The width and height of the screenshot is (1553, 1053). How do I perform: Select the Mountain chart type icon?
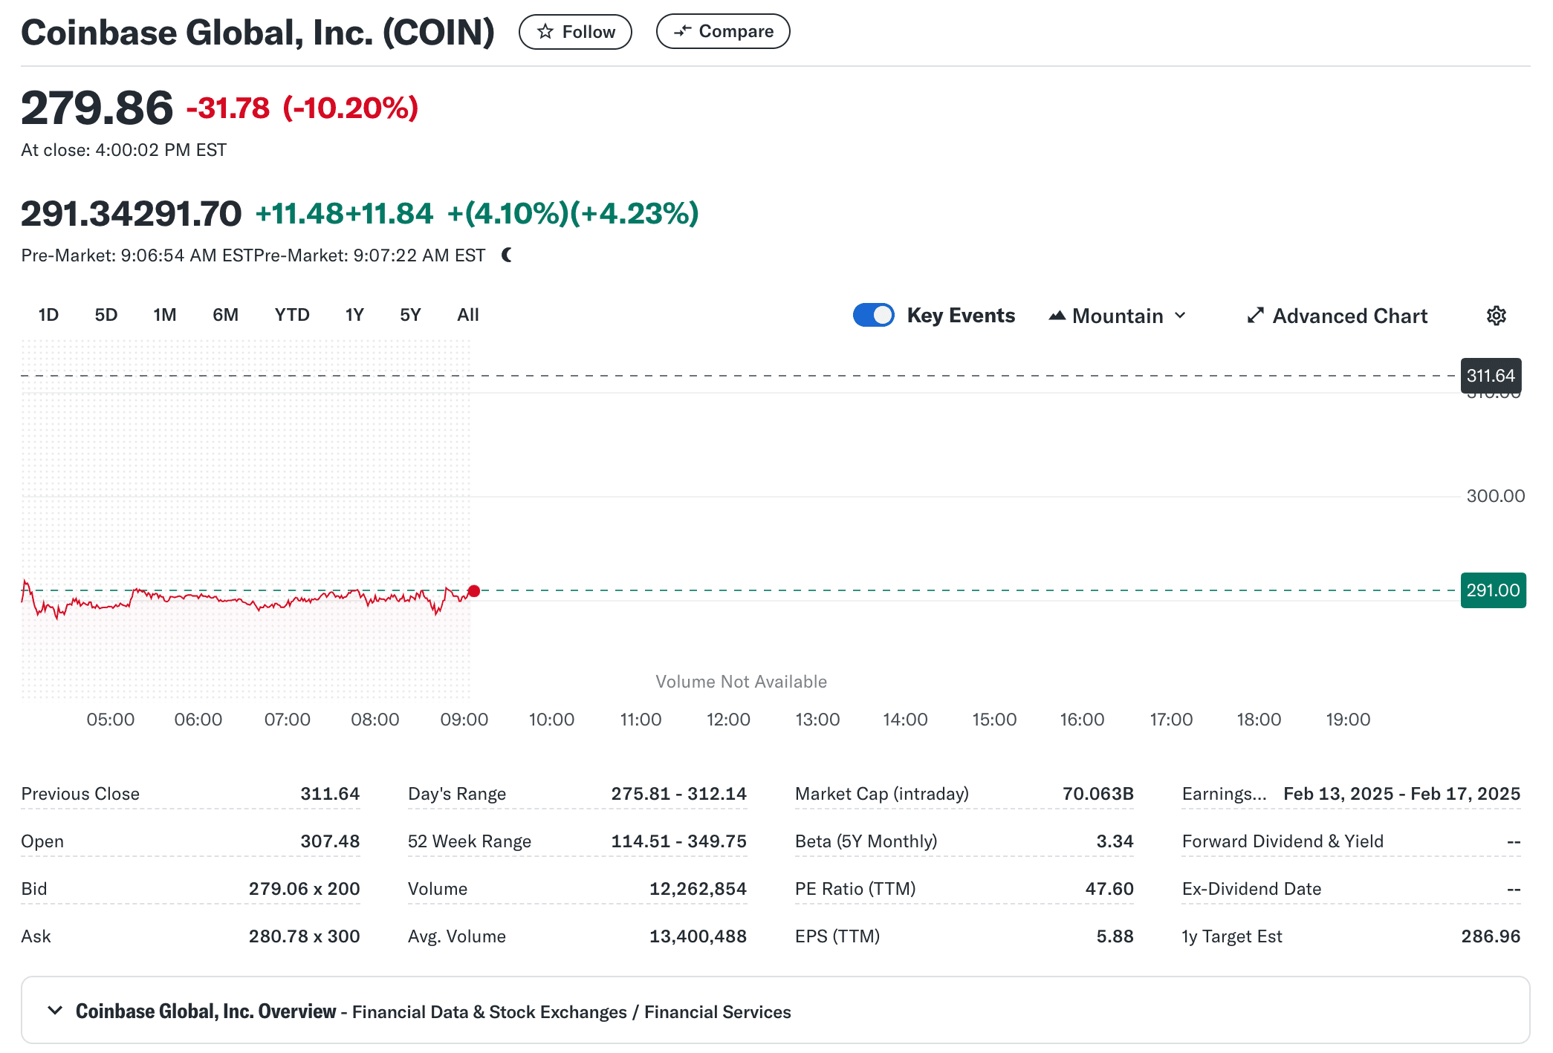click(1058, 316)
